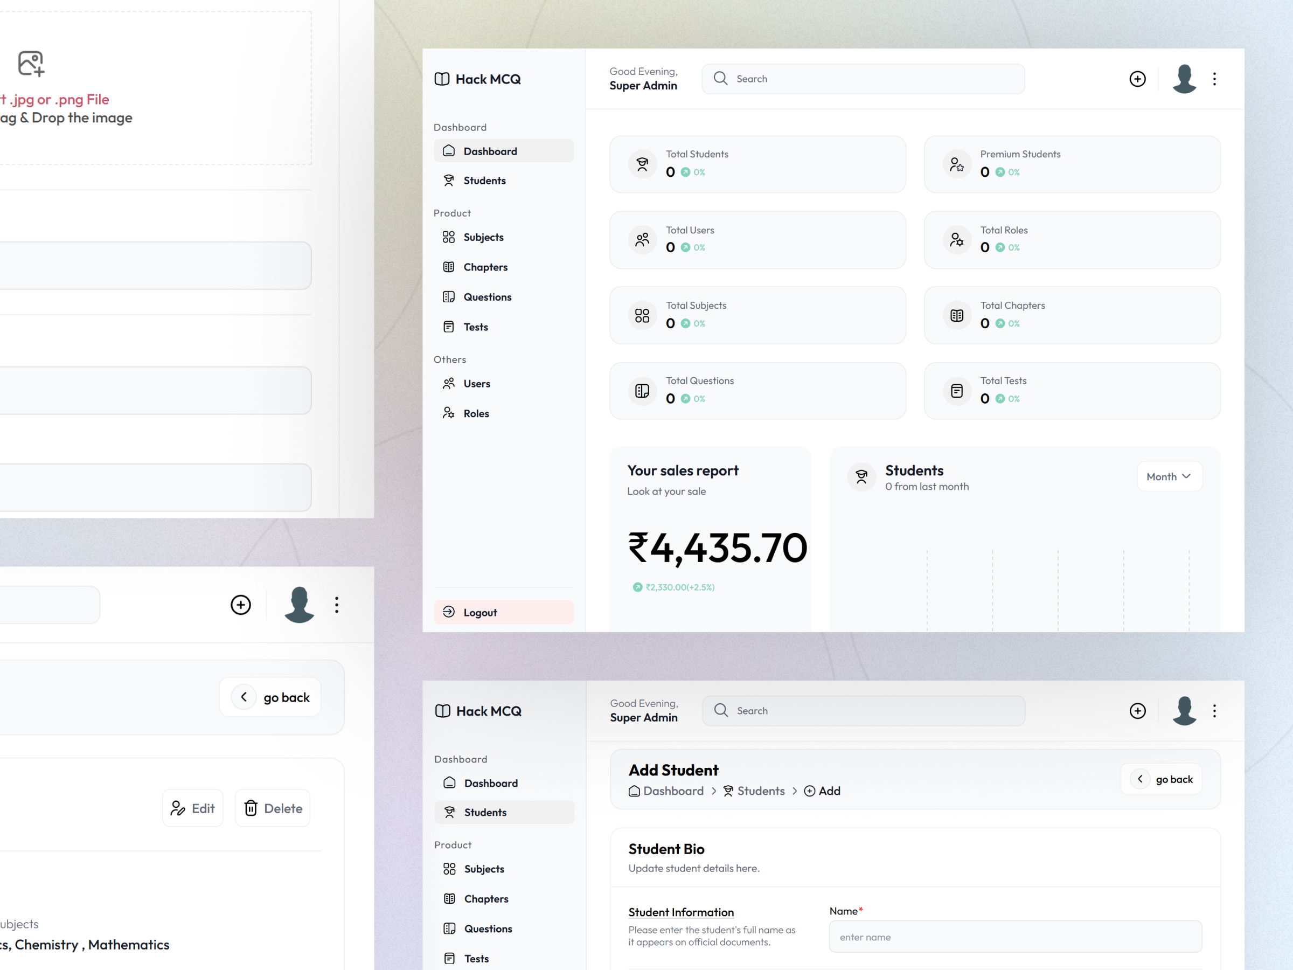
Task: Open the three-dot menu beside the avatar
Action: pyautogui.click(x=1215, y=79)
